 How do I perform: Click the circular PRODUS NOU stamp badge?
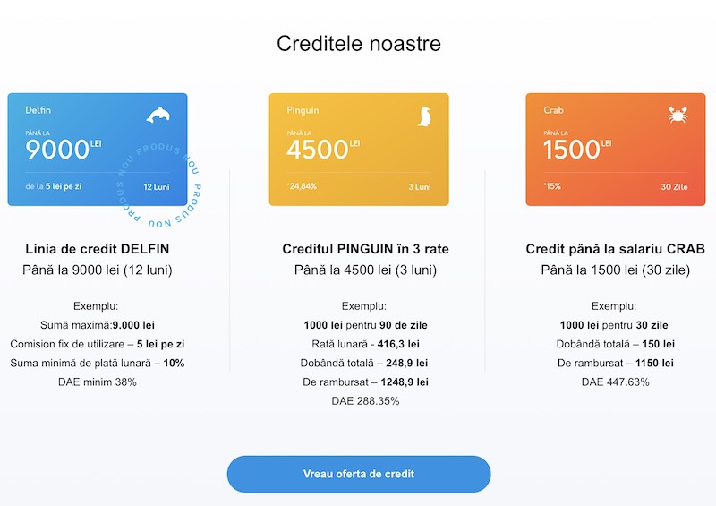tap(159, 186)
